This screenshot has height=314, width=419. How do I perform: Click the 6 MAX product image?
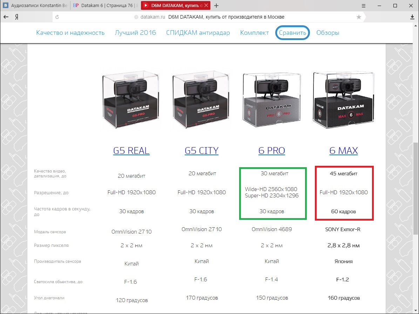click(343, 100)
